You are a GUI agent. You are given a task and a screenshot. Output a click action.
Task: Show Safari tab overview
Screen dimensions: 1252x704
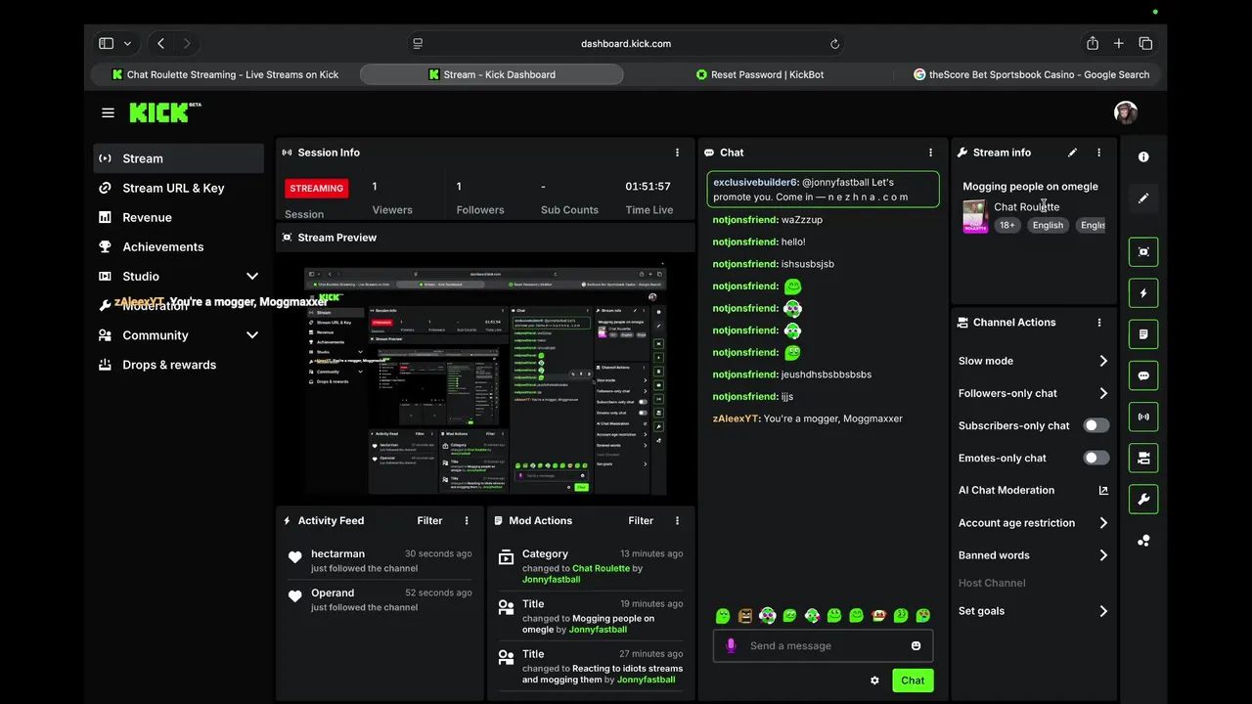(x=1145, y=43)
